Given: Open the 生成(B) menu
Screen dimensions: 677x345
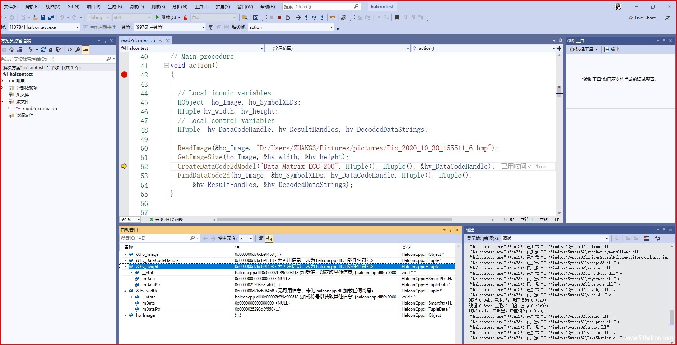Looking at the screenshot, I should click(115, 7).
